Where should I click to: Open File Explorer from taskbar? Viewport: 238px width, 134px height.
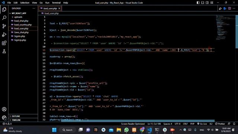119,130
